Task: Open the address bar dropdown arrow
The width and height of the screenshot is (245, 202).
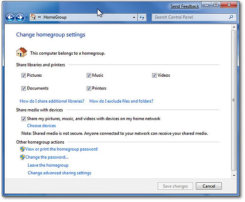Action: coord(134,17)
